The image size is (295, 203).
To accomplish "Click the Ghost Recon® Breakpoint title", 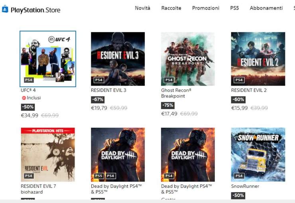I will tap(176, 93).
